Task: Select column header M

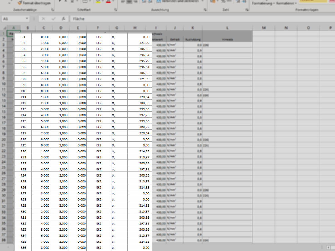Action: pos(264,28)
